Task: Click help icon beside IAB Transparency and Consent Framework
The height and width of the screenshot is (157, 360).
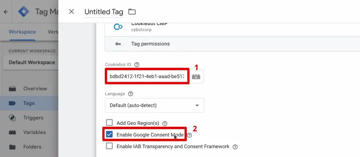Action: click(235, 147)
